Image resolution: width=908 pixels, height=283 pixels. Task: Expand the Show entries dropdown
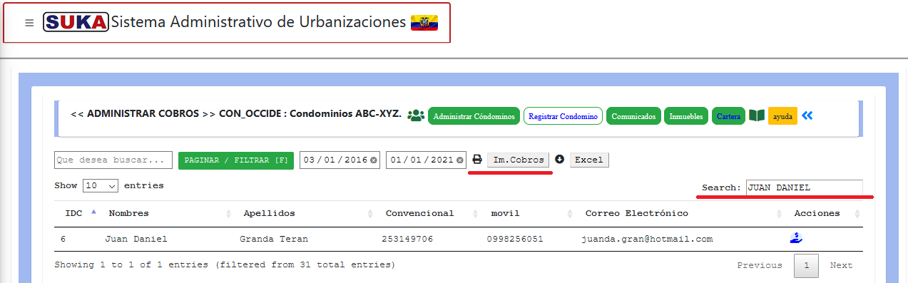[101, 185]
